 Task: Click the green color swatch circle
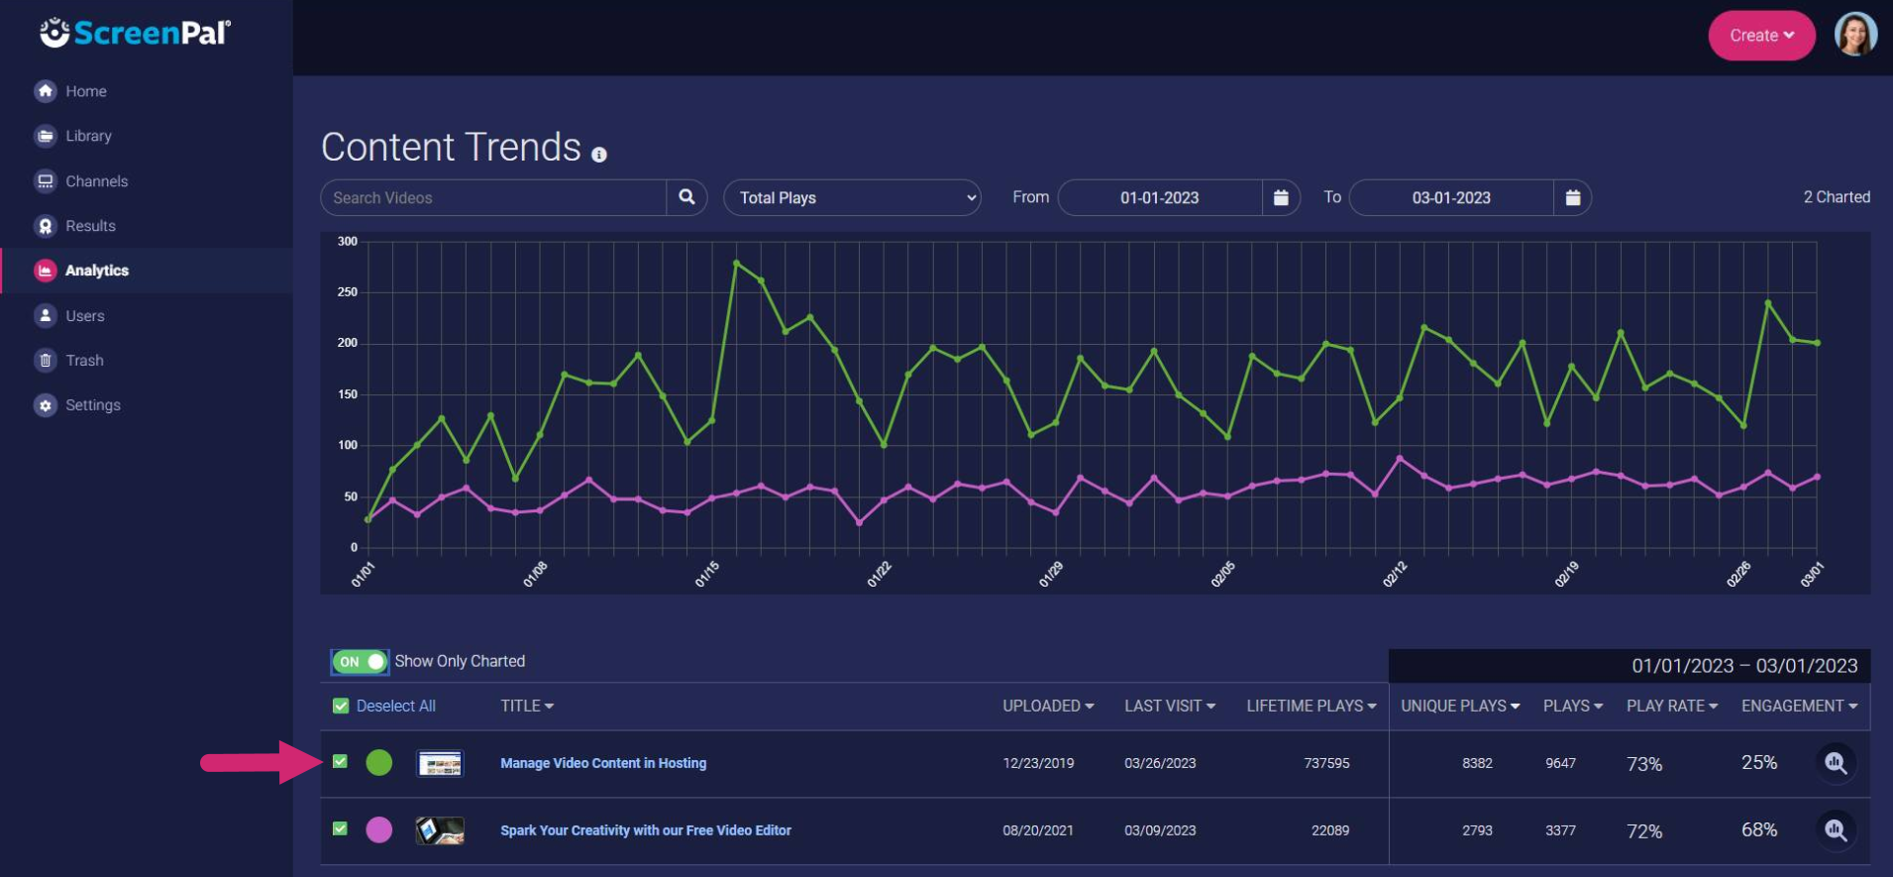point(379,762)
